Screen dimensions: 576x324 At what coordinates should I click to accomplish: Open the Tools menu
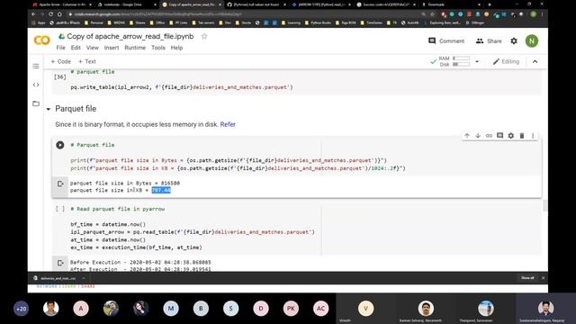[x=158, y=48]
